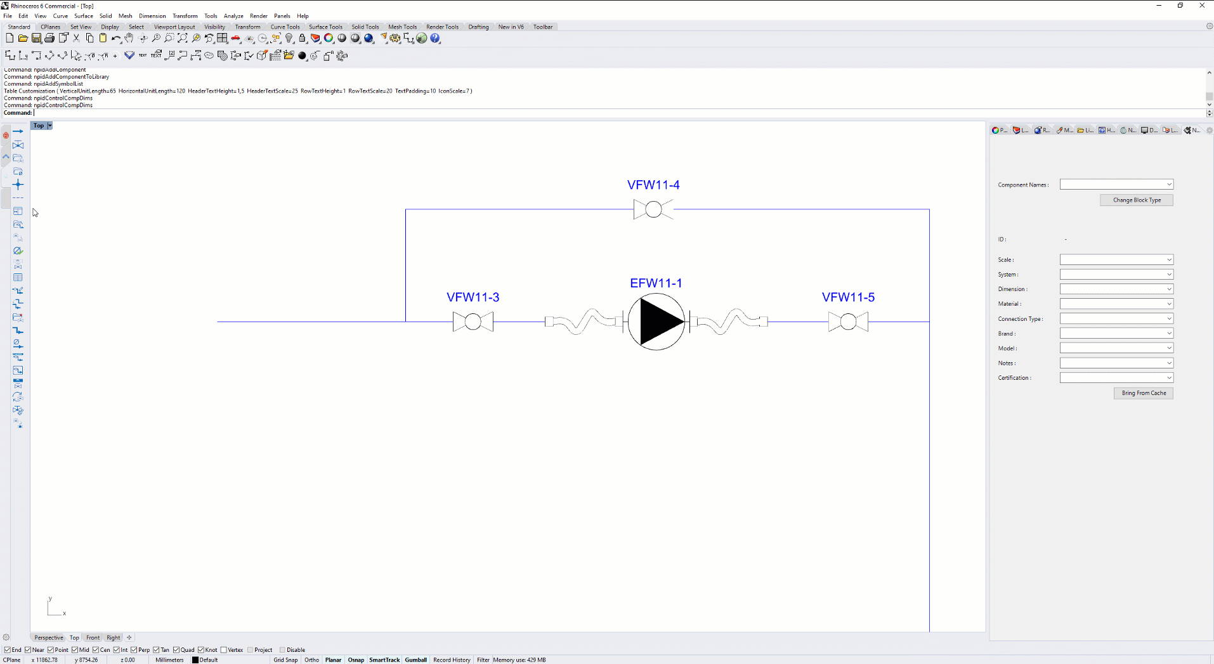1214x664 pixels.
Task: Click the Zoom Extents icon
Action: (183, 38)
